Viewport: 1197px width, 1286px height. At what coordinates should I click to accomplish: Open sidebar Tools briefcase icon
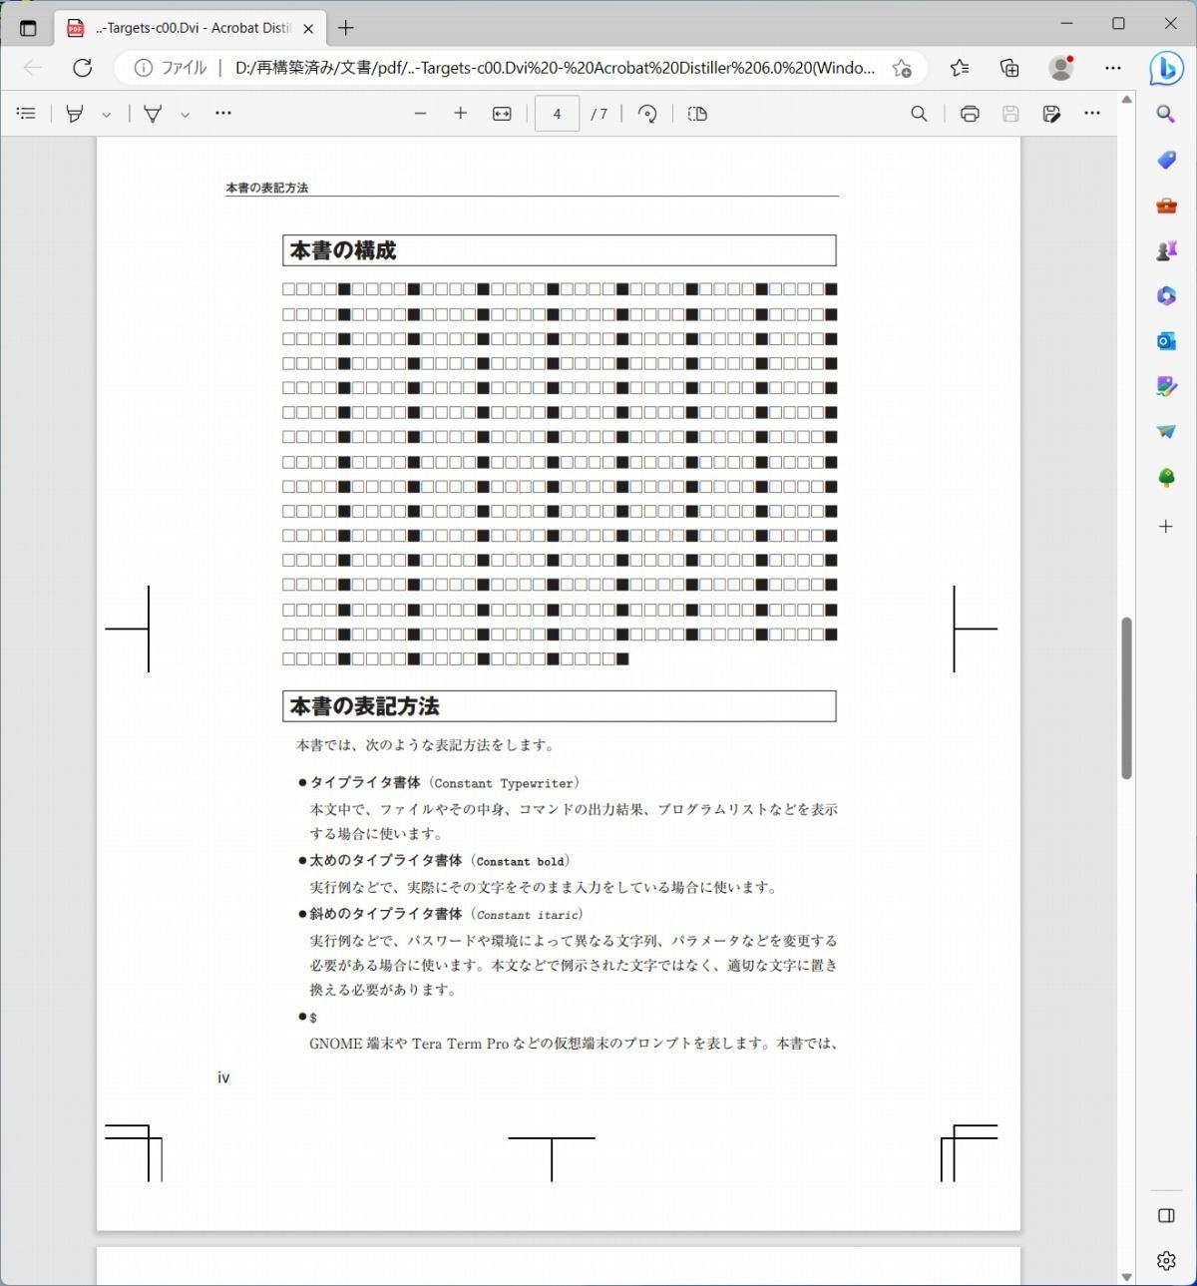pyautogui.click(x=1166, y=206)
